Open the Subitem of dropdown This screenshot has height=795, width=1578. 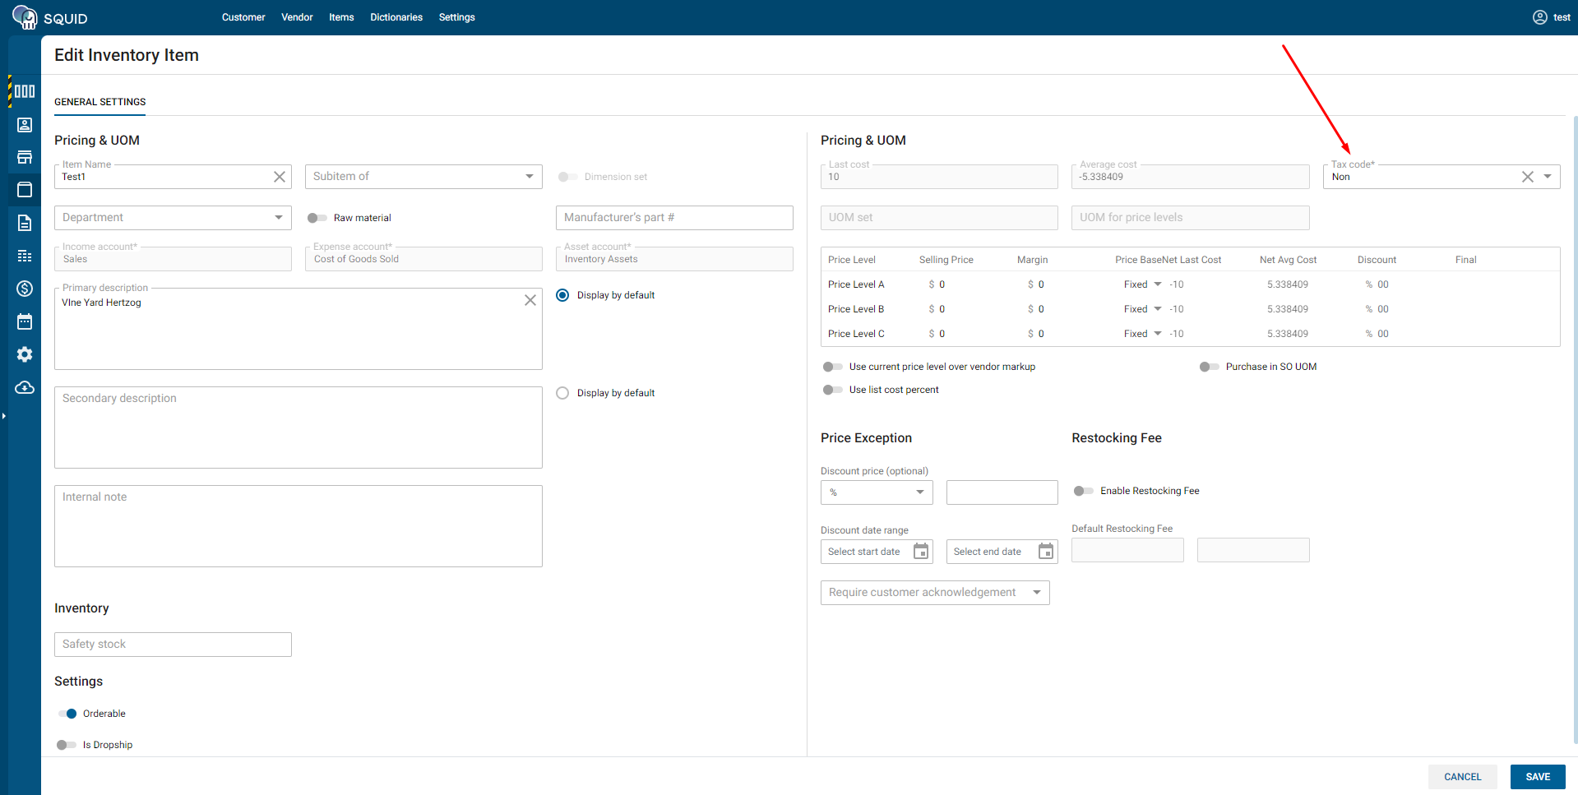click(529, 177)
